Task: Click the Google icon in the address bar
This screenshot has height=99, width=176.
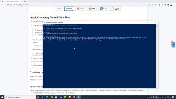Action: (150, 5)
